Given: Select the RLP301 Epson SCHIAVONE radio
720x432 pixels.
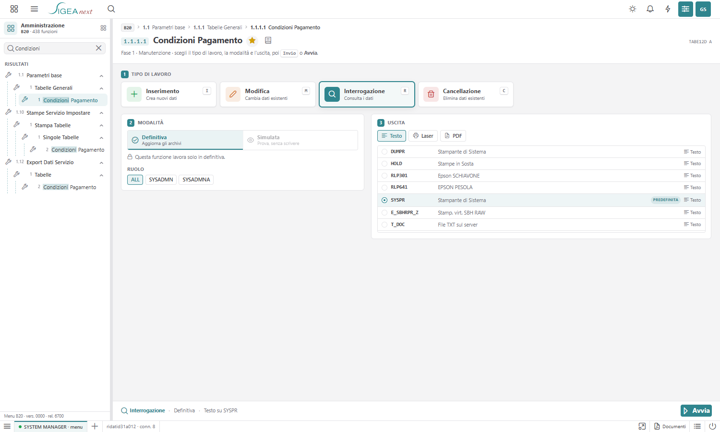Looking at the screenshot, I should [x=384, y=176].
